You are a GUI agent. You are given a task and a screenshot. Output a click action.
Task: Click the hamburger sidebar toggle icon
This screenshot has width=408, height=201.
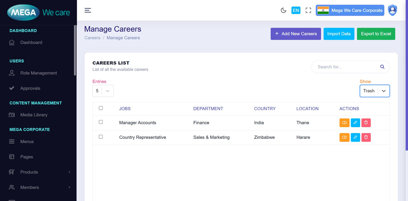click(88, 10)
